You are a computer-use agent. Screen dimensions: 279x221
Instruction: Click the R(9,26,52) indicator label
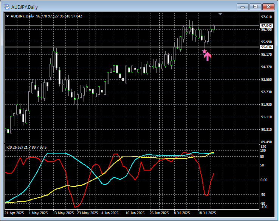pyautogui.click(x=26, y=147)
